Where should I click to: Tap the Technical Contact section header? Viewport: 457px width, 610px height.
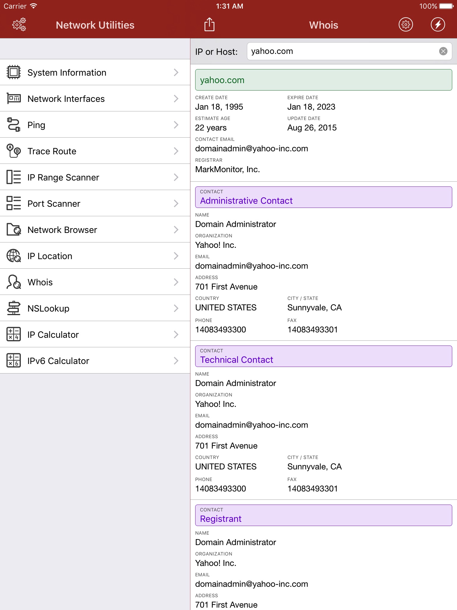pyautogui.click(x=323, y=356)
